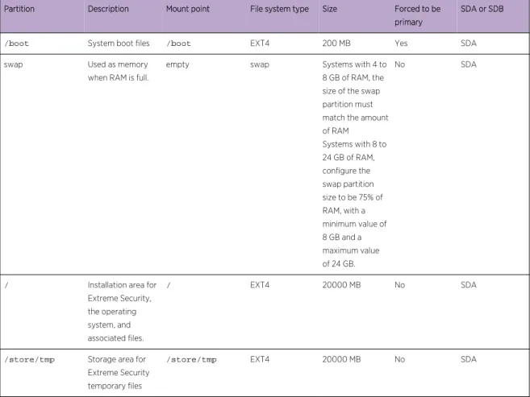The height and width of the screenshot is (397, 530).
Task: Click the Description column header
Action: pos(108,9)
